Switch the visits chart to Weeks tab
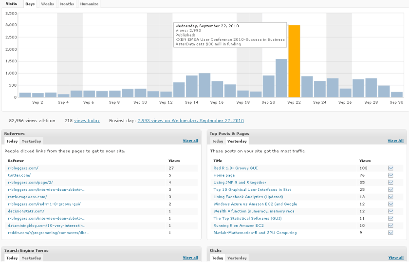The height and width of the screenshot is (262, 409). (x=47, y=4)
